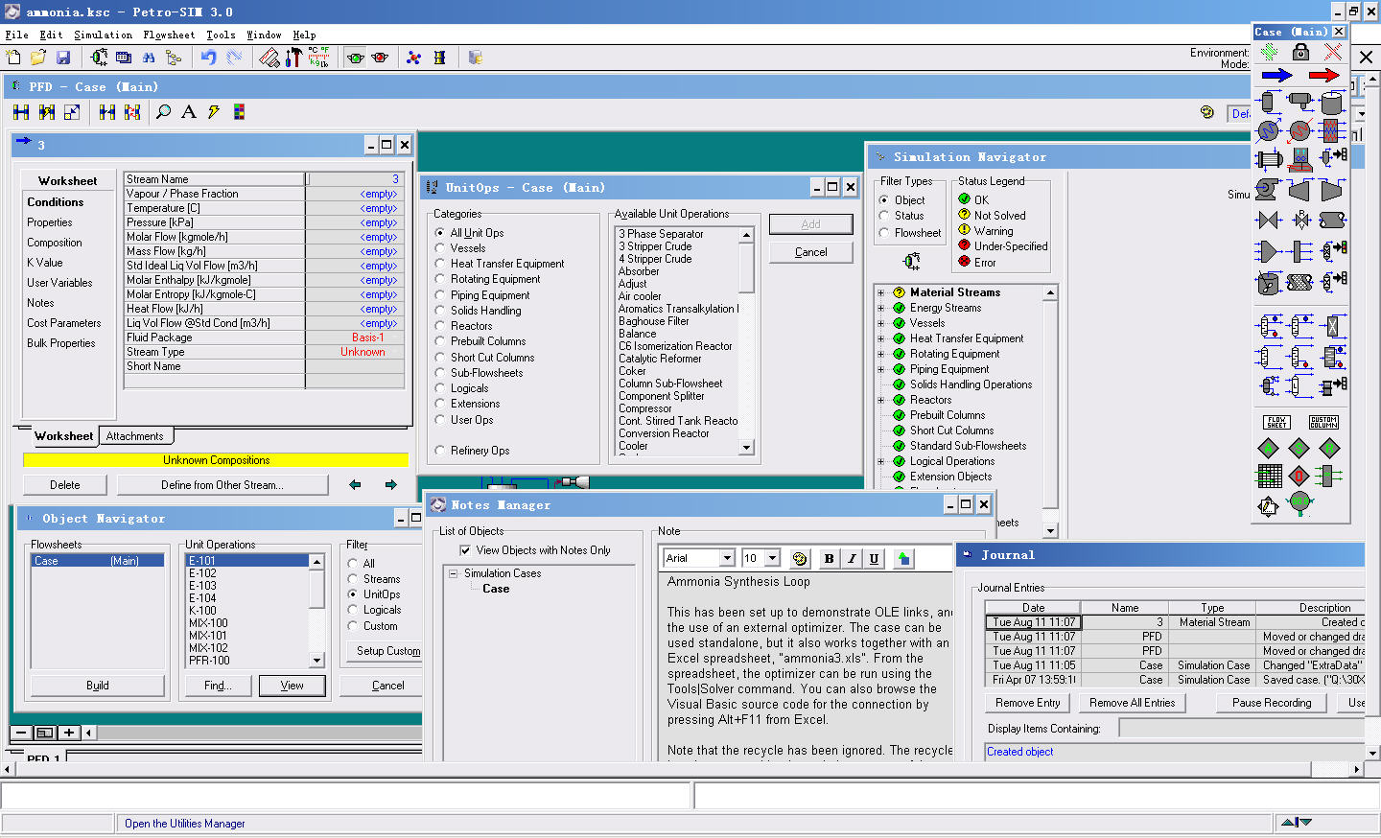Select the Custom Column palette icon

point(1323,422)
